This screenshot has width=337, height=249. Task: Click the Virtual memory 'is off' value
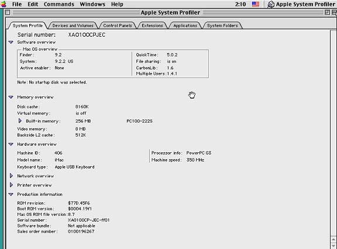click(x=81, y=113)
